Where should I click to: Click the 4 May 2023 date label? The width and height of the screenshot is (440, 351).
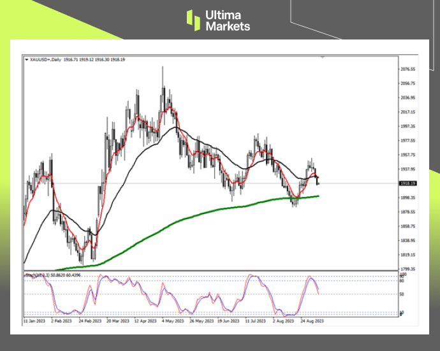(173, 322)
